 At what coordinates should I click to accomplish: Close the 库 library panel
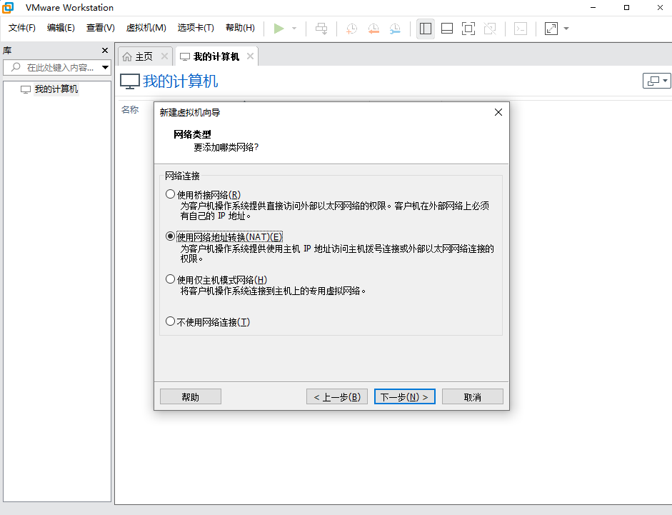coord(105,50)
